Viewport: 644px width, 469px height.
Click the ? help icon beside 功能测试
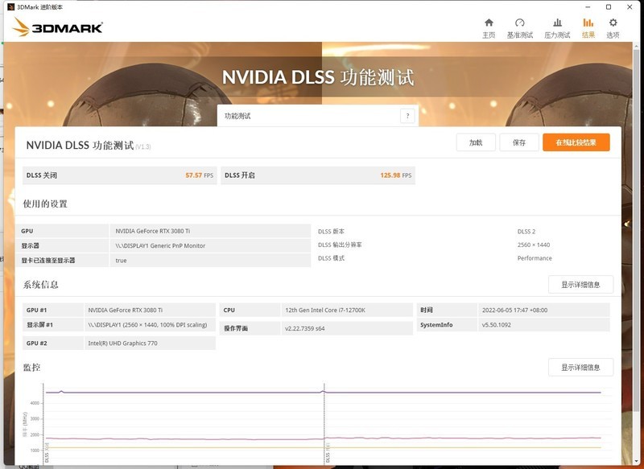[409, 115]
